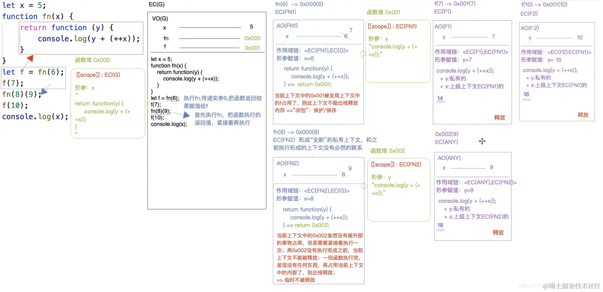This screenshot has width=603, height=292.
Task: Click the '形参赋值: x=6' line
Action: (295, 58)
